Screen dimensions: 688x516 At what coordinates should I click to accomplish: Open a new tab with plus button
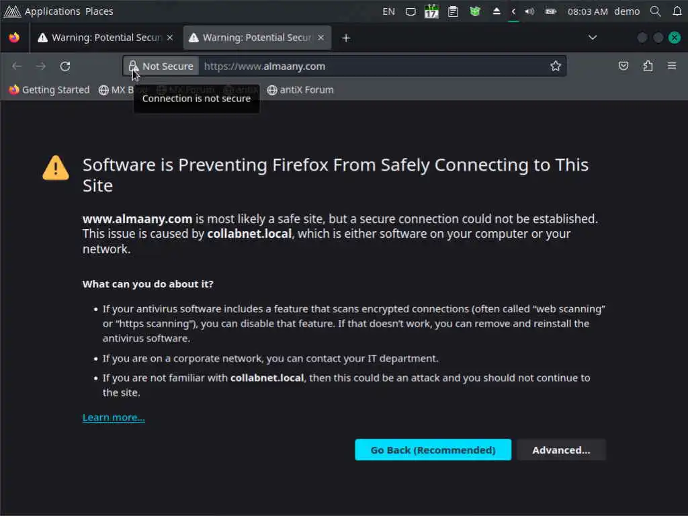[346, 38]
